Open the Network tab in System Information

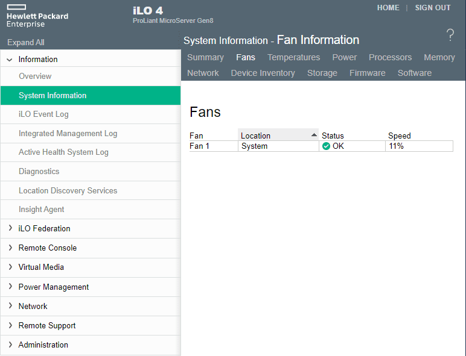[x=203, y=73]
